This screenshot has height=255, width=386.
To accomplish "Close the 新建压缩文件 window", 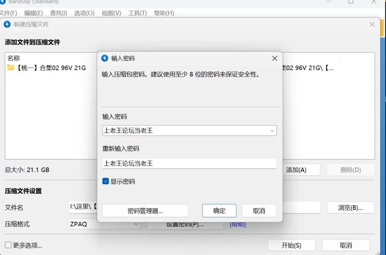I will coord(372,25).
